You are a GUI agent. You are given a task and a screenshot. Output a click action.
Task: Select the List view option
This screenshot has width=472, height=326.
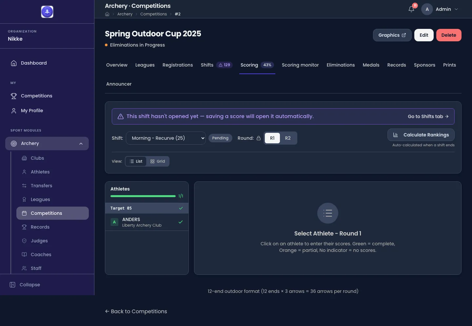136,161
